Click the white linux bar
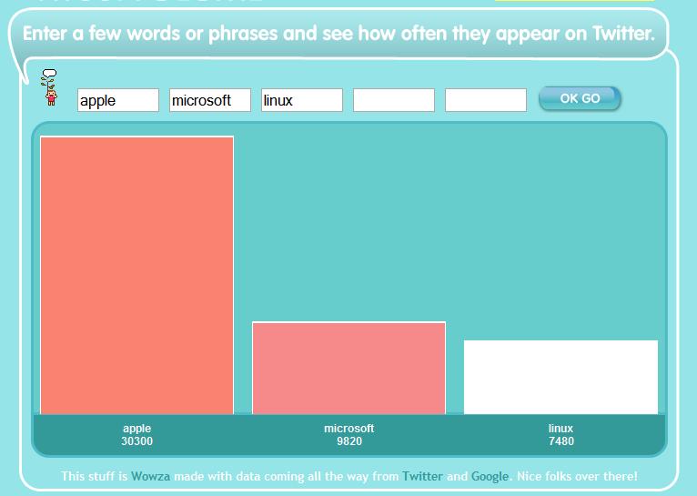The width and height of the screenshot is (697, 496). click(561, 377)
